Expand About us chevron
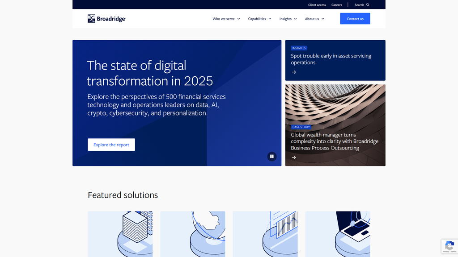This screenshot has width=458, height=257. 323,19
